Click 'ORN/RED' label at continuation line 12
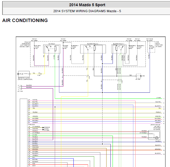This screenshot has height=167, width=170. (158, 149)
